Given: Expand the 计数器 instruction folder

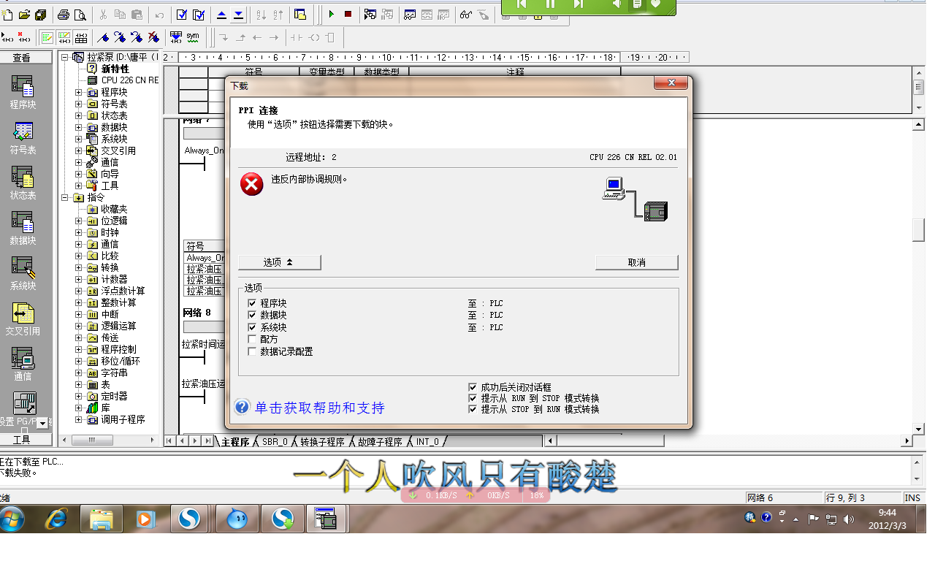Looking at the screenshot, I should [79, 279].
